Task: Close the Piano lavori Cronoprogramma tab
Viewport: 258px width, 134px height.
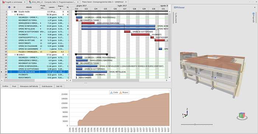Action: [x=126, y=2]
